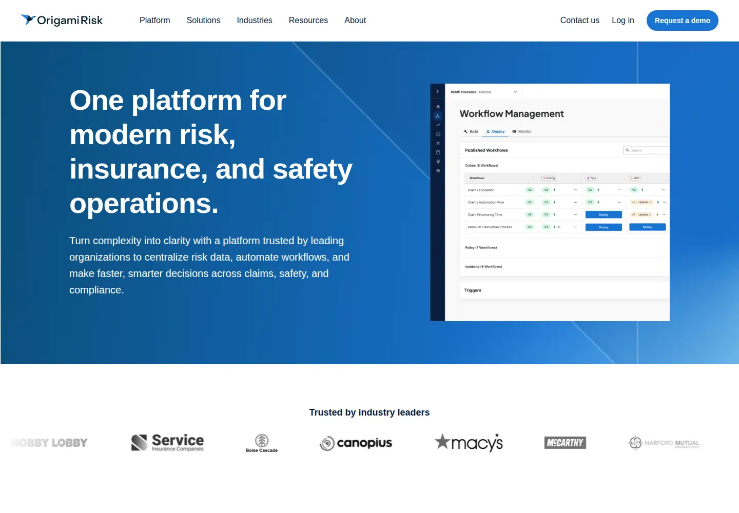Click the home icon in the preview sidebar
The width and height of the screenshot is (739, 513).
click(438, 107)
